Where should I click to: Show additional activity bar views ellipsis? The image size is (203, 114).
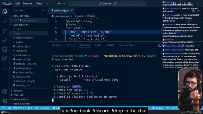click(5, 68)
